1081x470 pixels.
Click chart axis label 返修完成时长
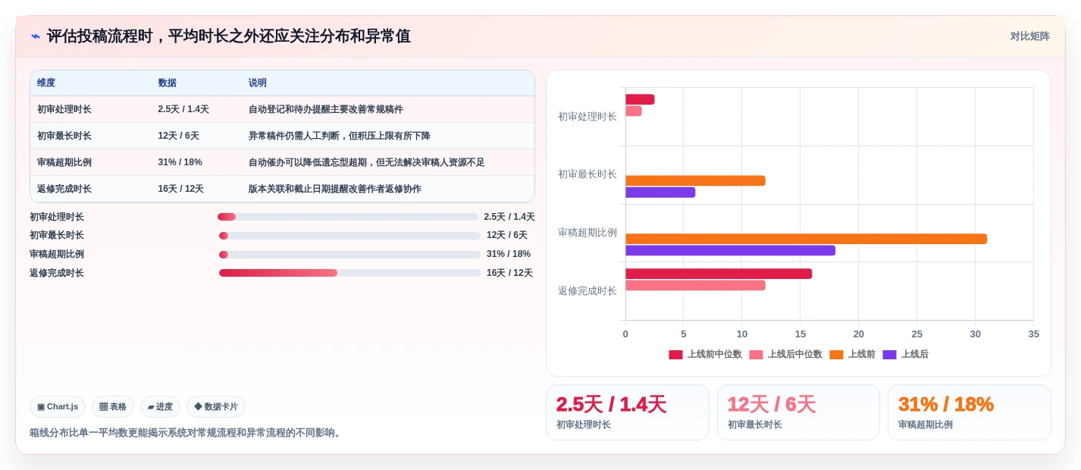[x=587, y=291]
